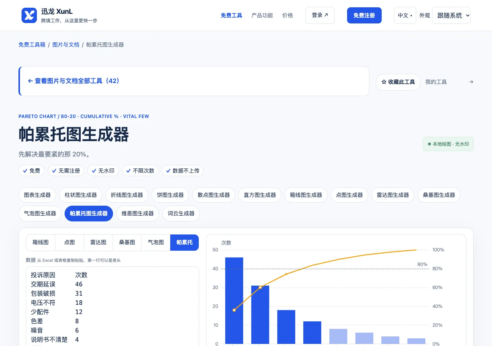Open the 散点图生成器 chip
492x346 pixels.
(x=214, y=195)
